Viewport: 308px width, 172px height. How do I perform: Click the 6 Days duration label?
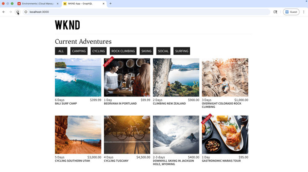(x=60, y=100)
